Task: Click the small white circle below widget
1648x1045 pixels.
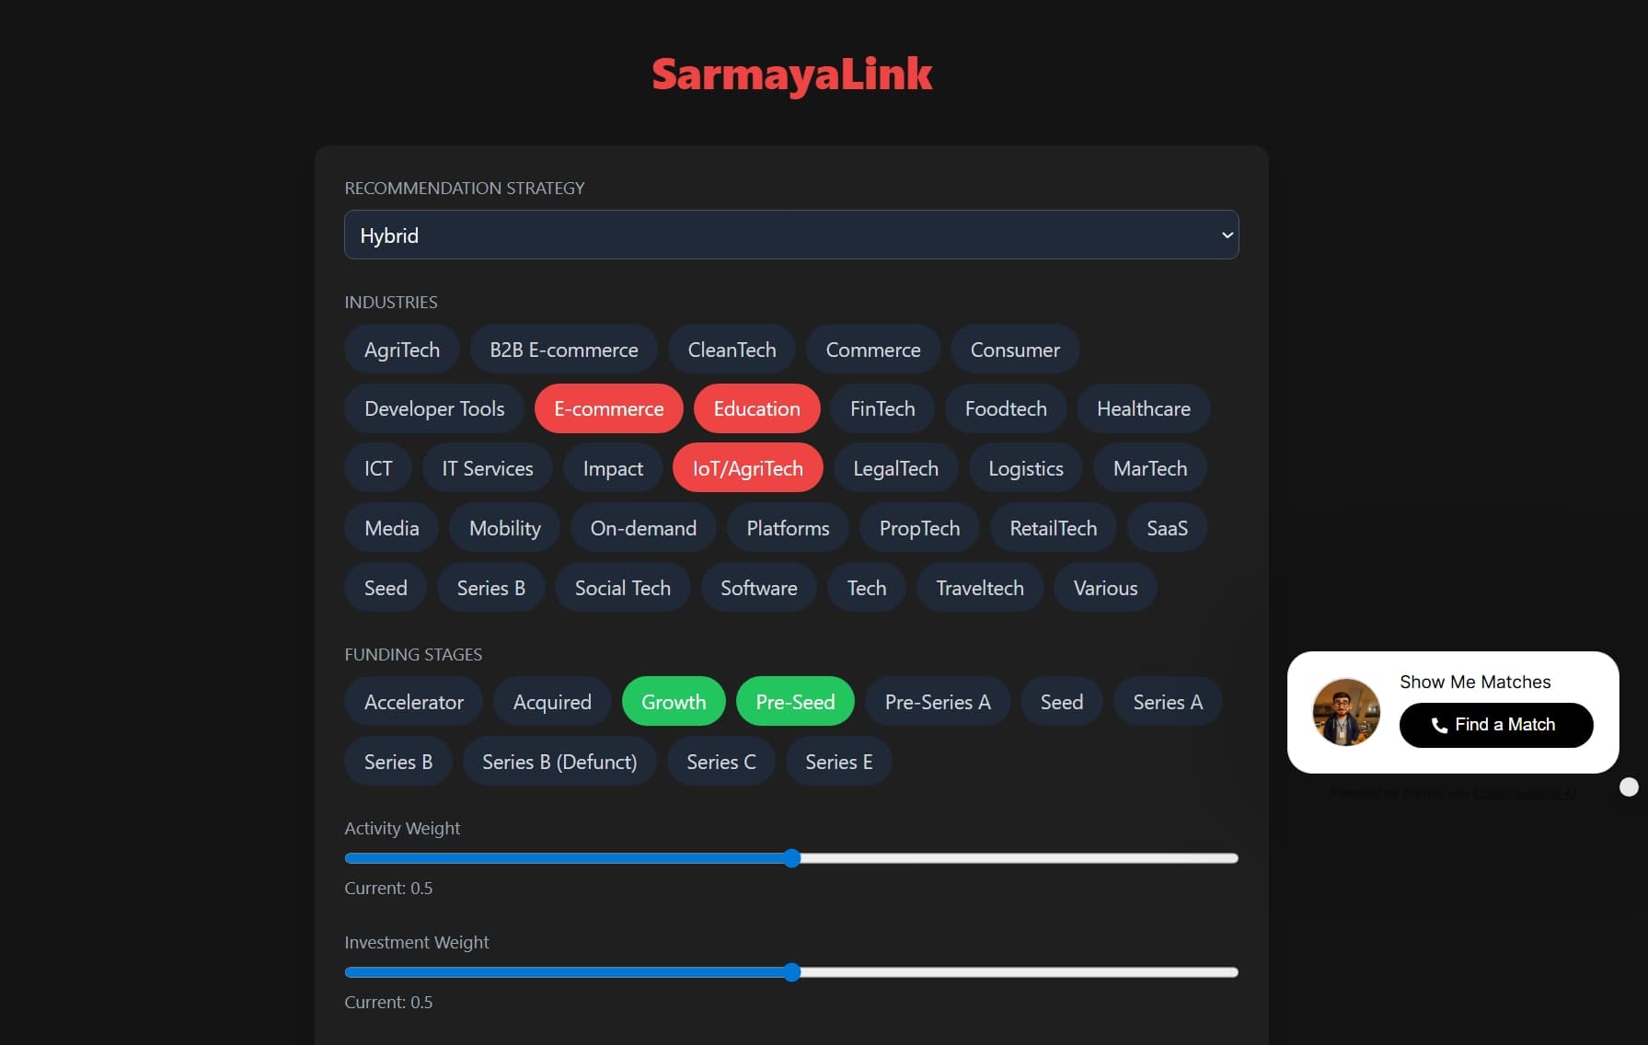Action: point(1629,787)
